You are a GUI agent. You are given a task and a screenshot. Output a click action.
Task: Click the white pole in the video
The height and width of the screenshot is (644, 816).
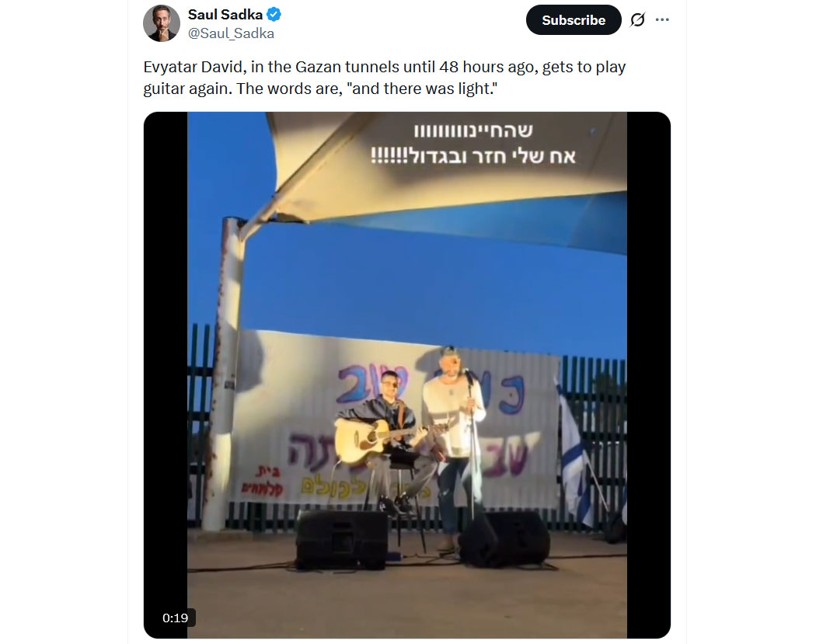coord(224,373)
